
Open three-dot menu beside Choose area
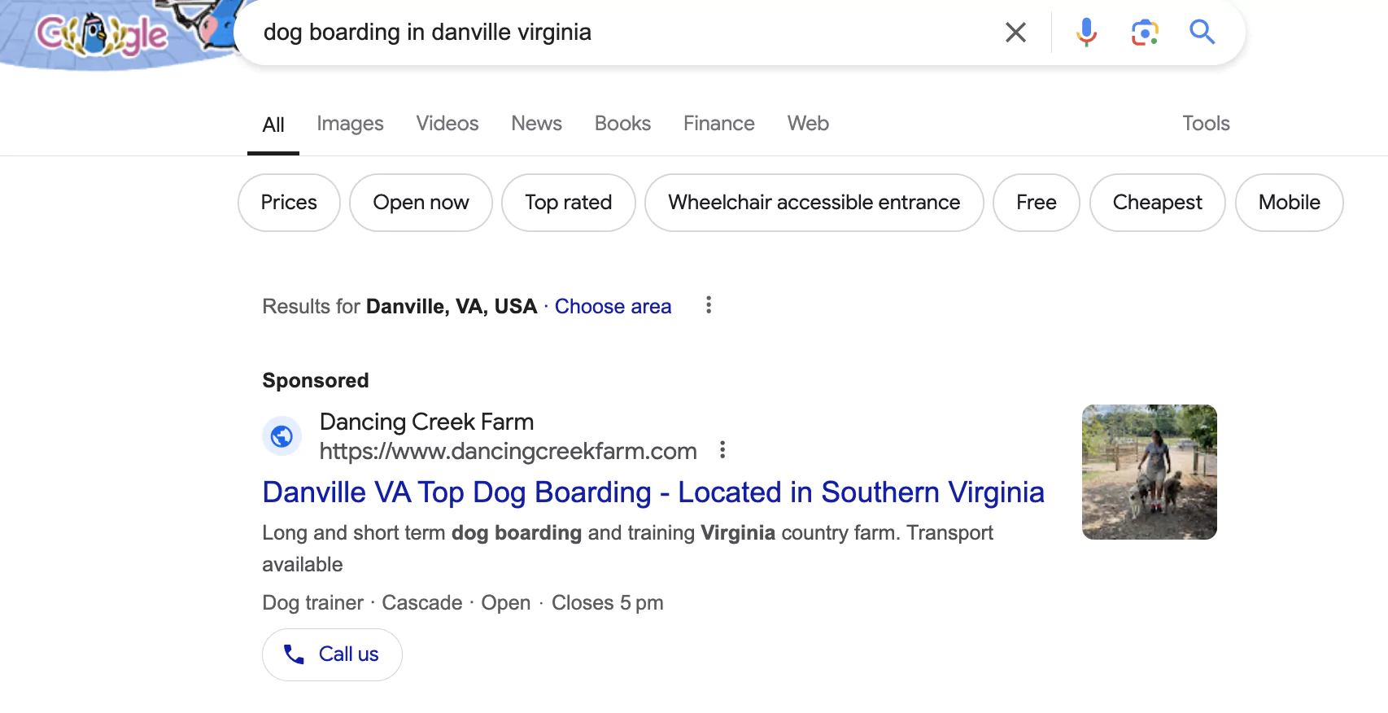(709, 305)
